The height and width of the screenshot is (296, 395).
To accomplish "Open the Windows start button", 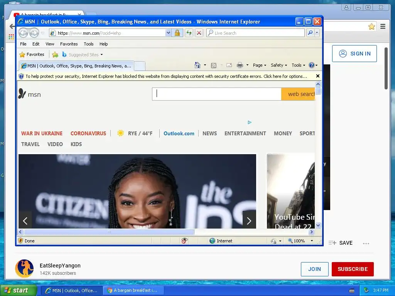I will coord(18,291).
